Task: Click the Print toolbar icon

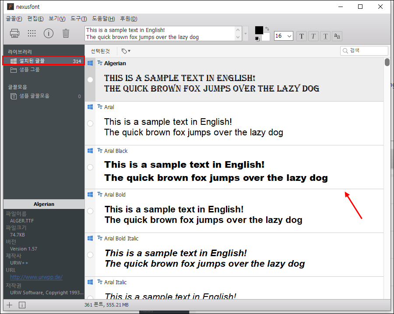Action: pyautogui.click(x=14, y=33)
